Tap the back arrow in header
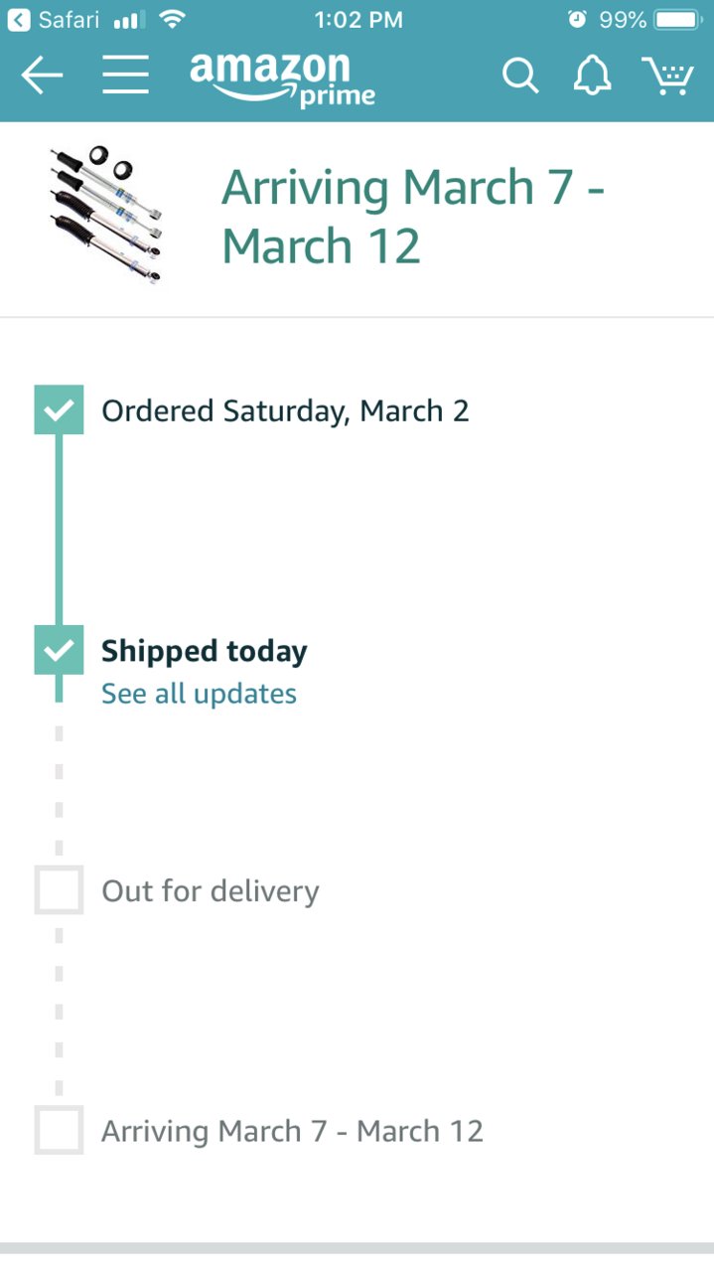714x1271 pixels. tap(42, 76)
